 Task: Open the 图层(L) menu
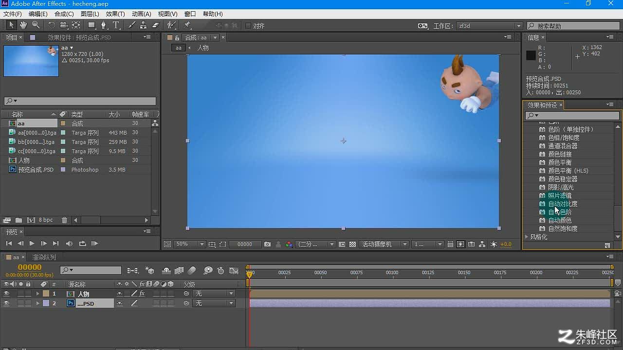tap(90, 14)
